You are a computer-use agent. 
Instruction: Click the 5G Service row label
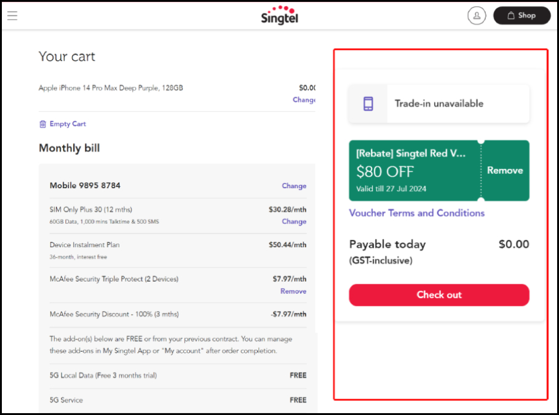click(x=66, y=400)
